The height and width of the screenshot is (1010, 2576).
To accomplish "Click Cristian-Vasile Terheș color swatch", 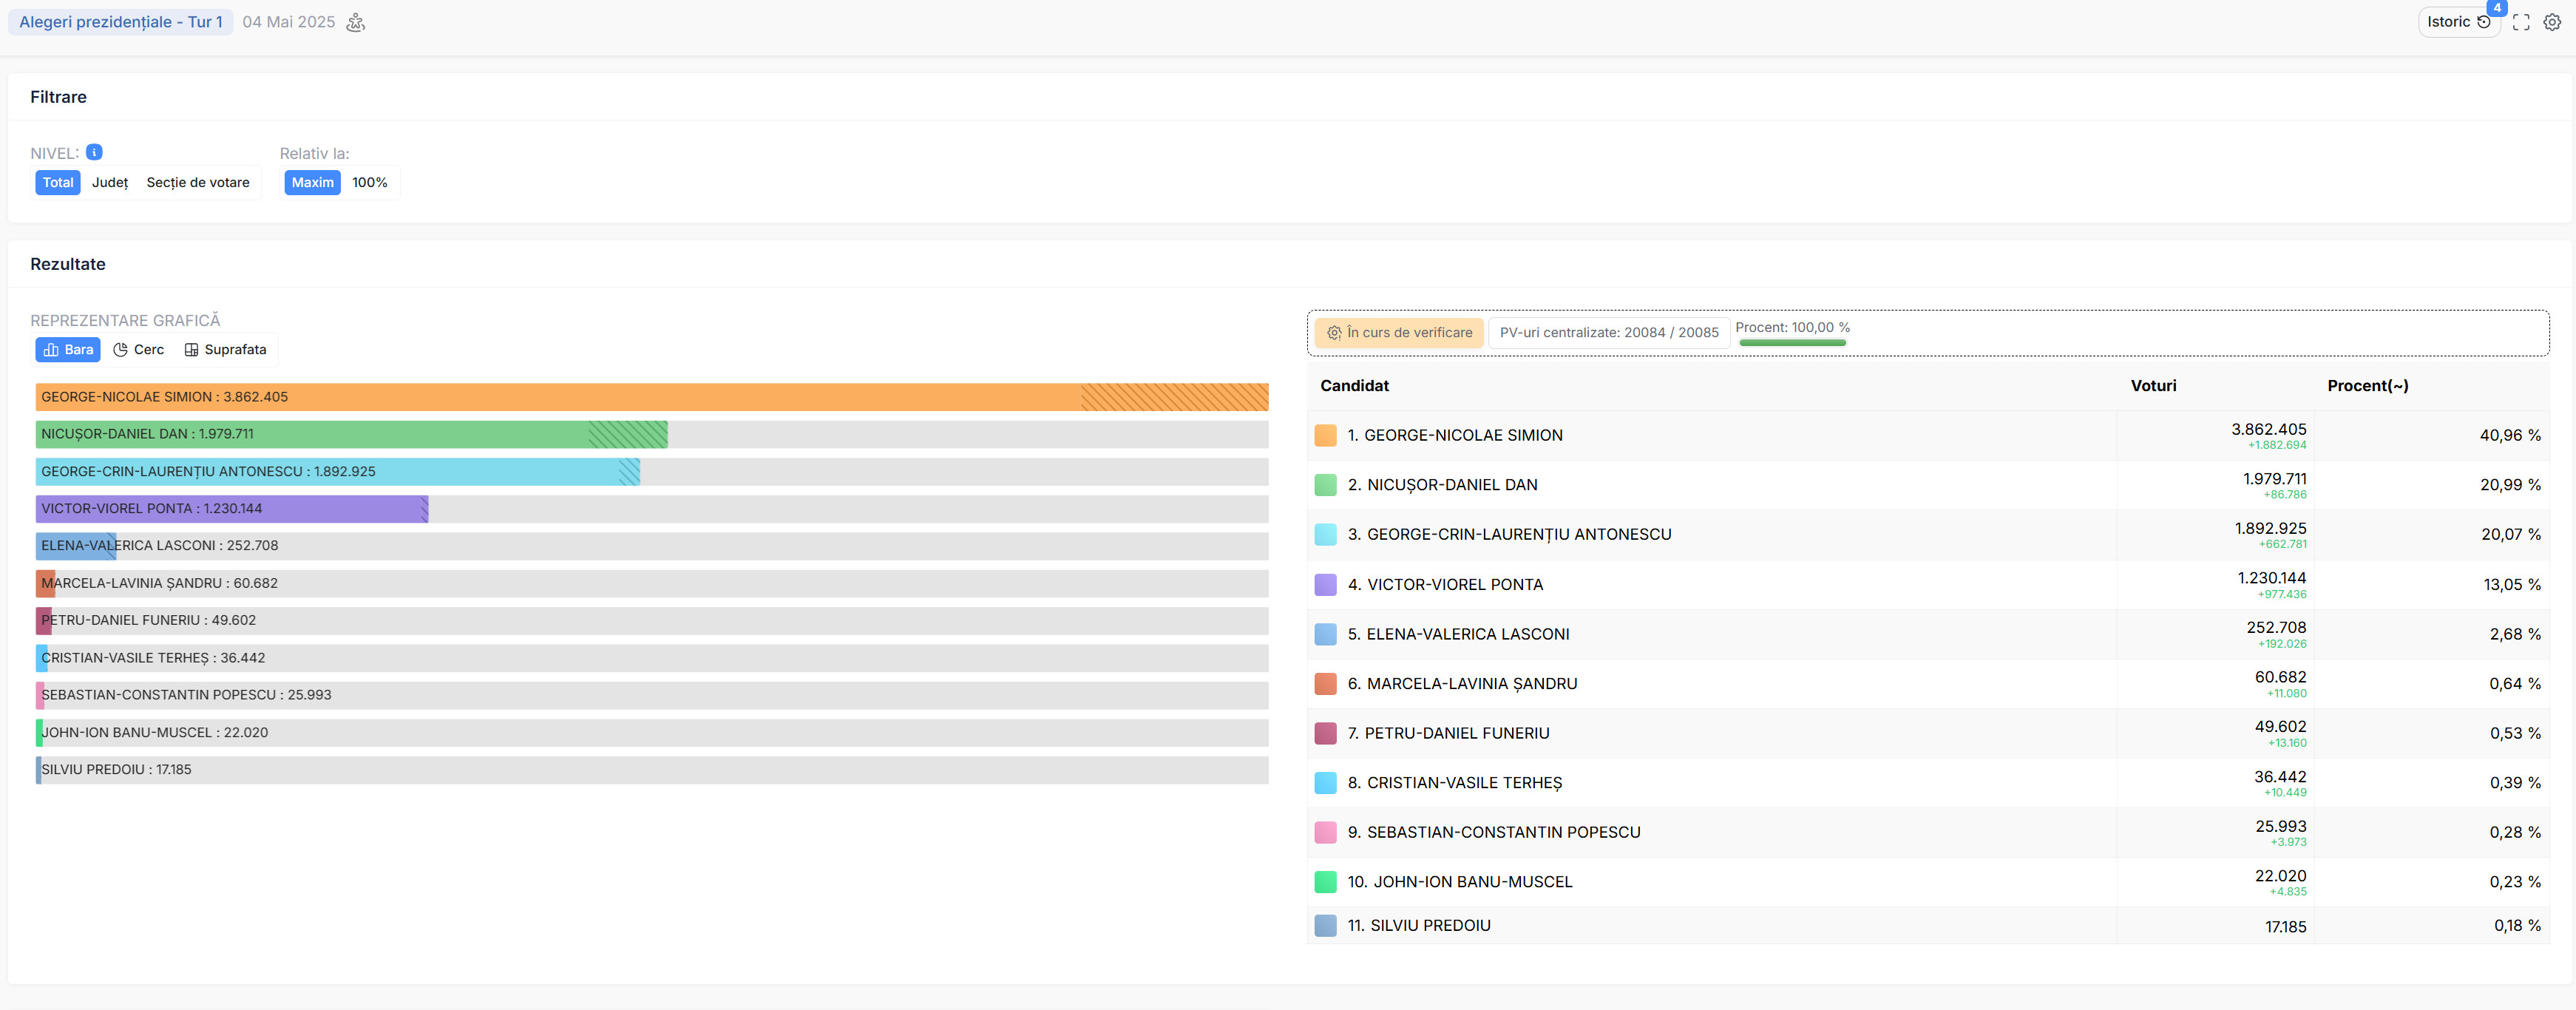I will coord(1325,782).
